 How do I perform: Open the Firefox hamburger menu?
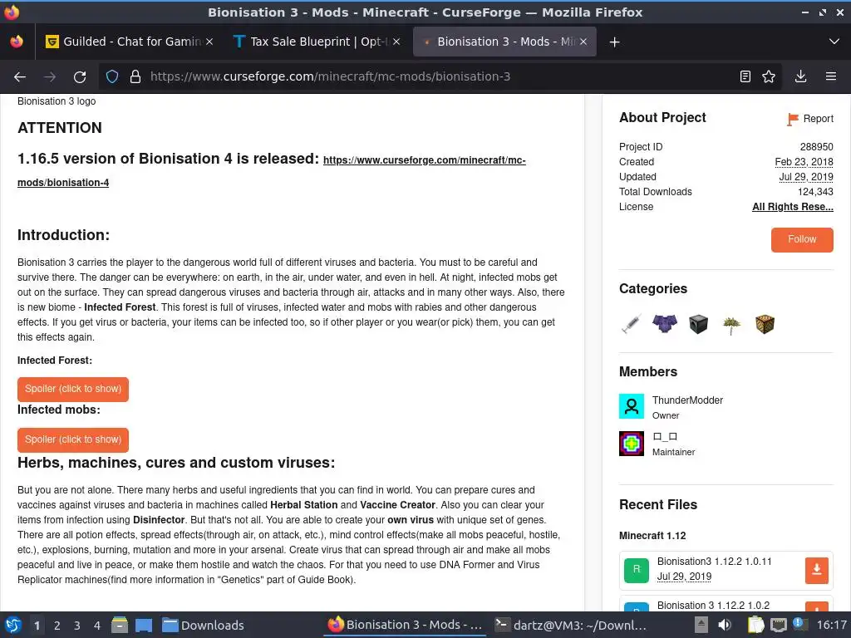coord(831,76)
